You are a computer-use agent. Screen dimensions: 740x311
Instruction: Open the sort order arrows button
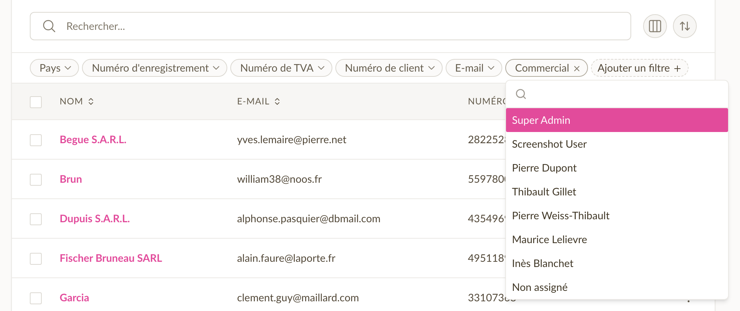[x=684, y=26]
